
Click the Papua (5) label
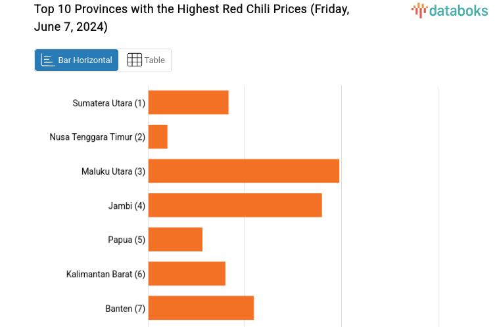point(126,240)
